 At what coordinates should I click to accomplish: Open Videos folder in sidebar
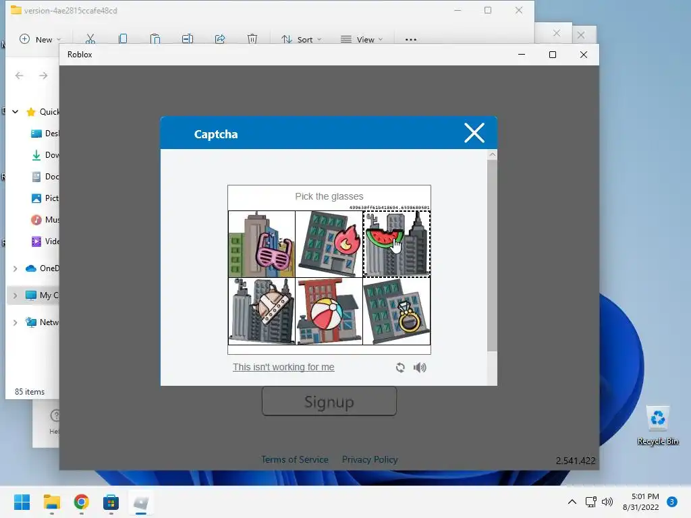pyautogui.click(x=45, y=241)
